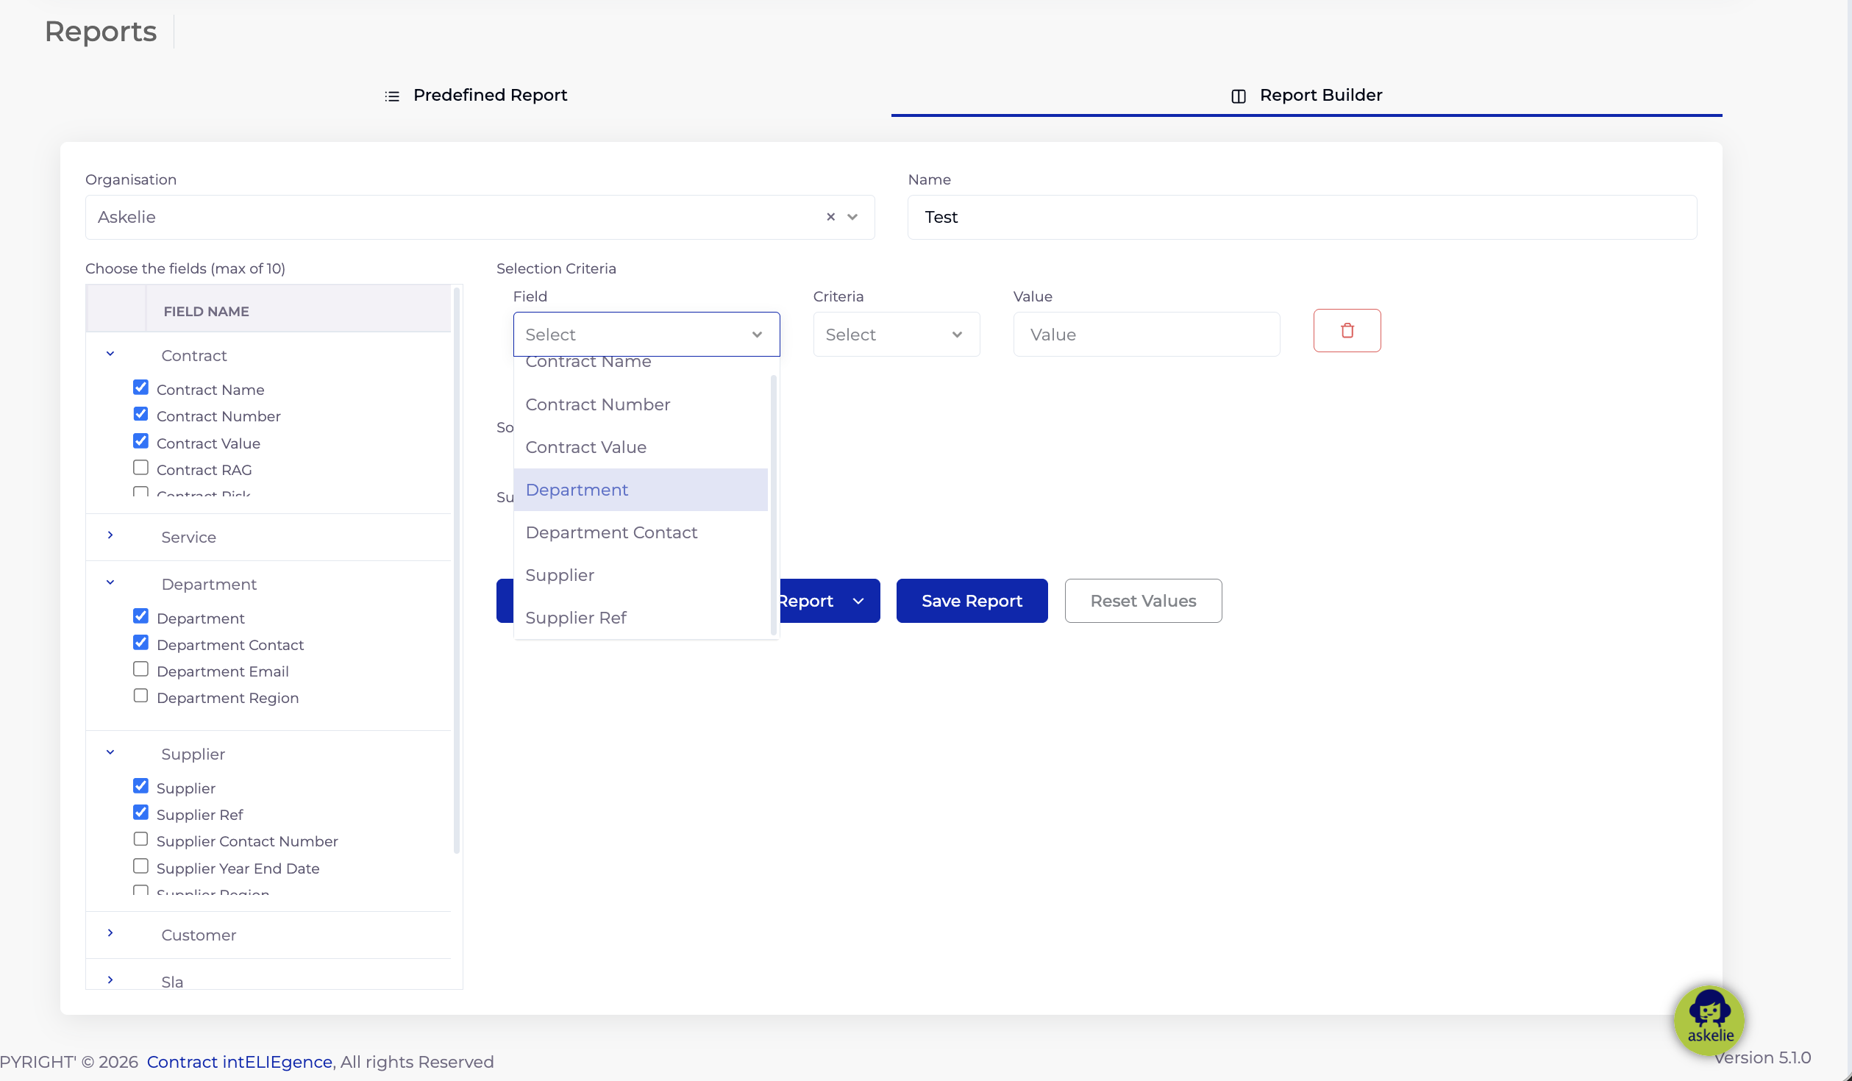Screen dimensions: 1852x1081
Task: Uncheck the Contract Value checkbox
Action: tap(140, 441)
